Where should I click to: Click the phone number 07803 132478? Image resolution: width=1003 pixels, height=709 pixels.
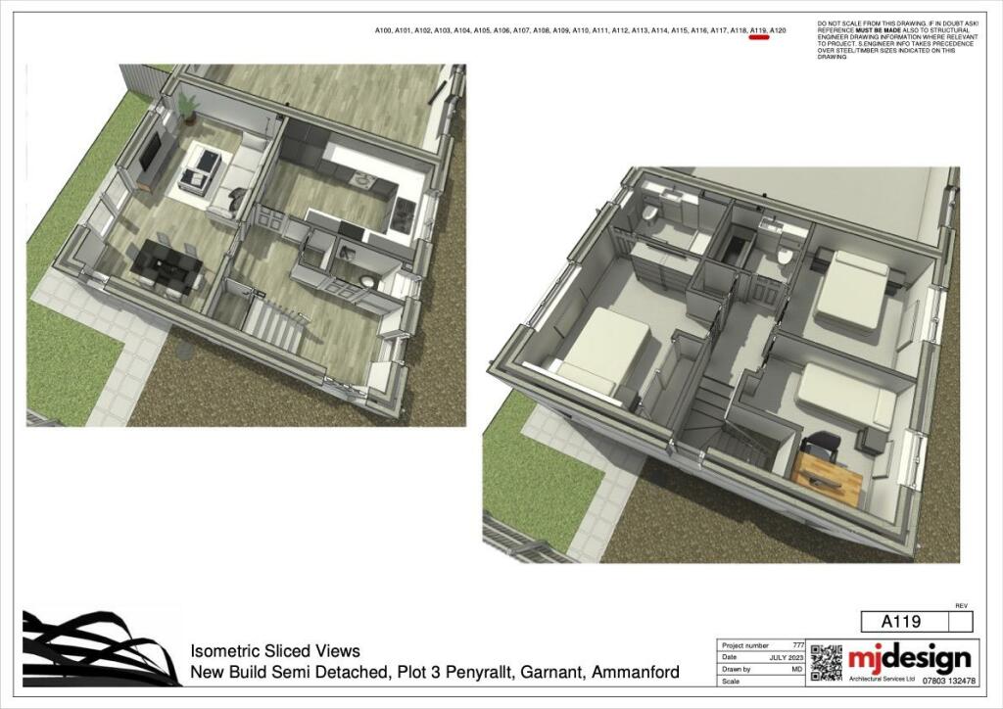[x=948, y=680]
